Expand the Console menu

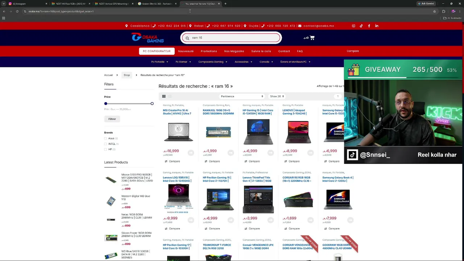point(266,62)
